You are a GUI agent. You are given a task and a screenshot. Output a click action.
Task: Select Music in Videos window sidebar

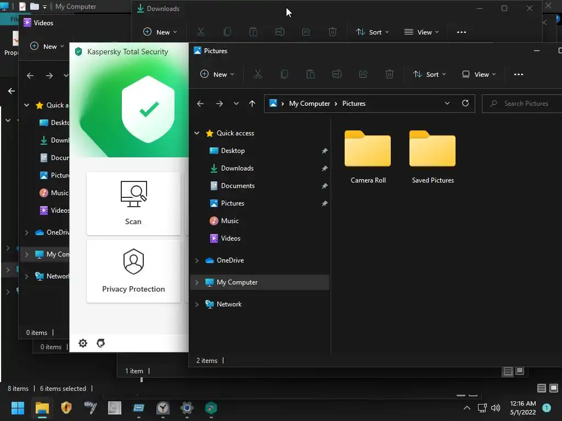click(54, 192)
